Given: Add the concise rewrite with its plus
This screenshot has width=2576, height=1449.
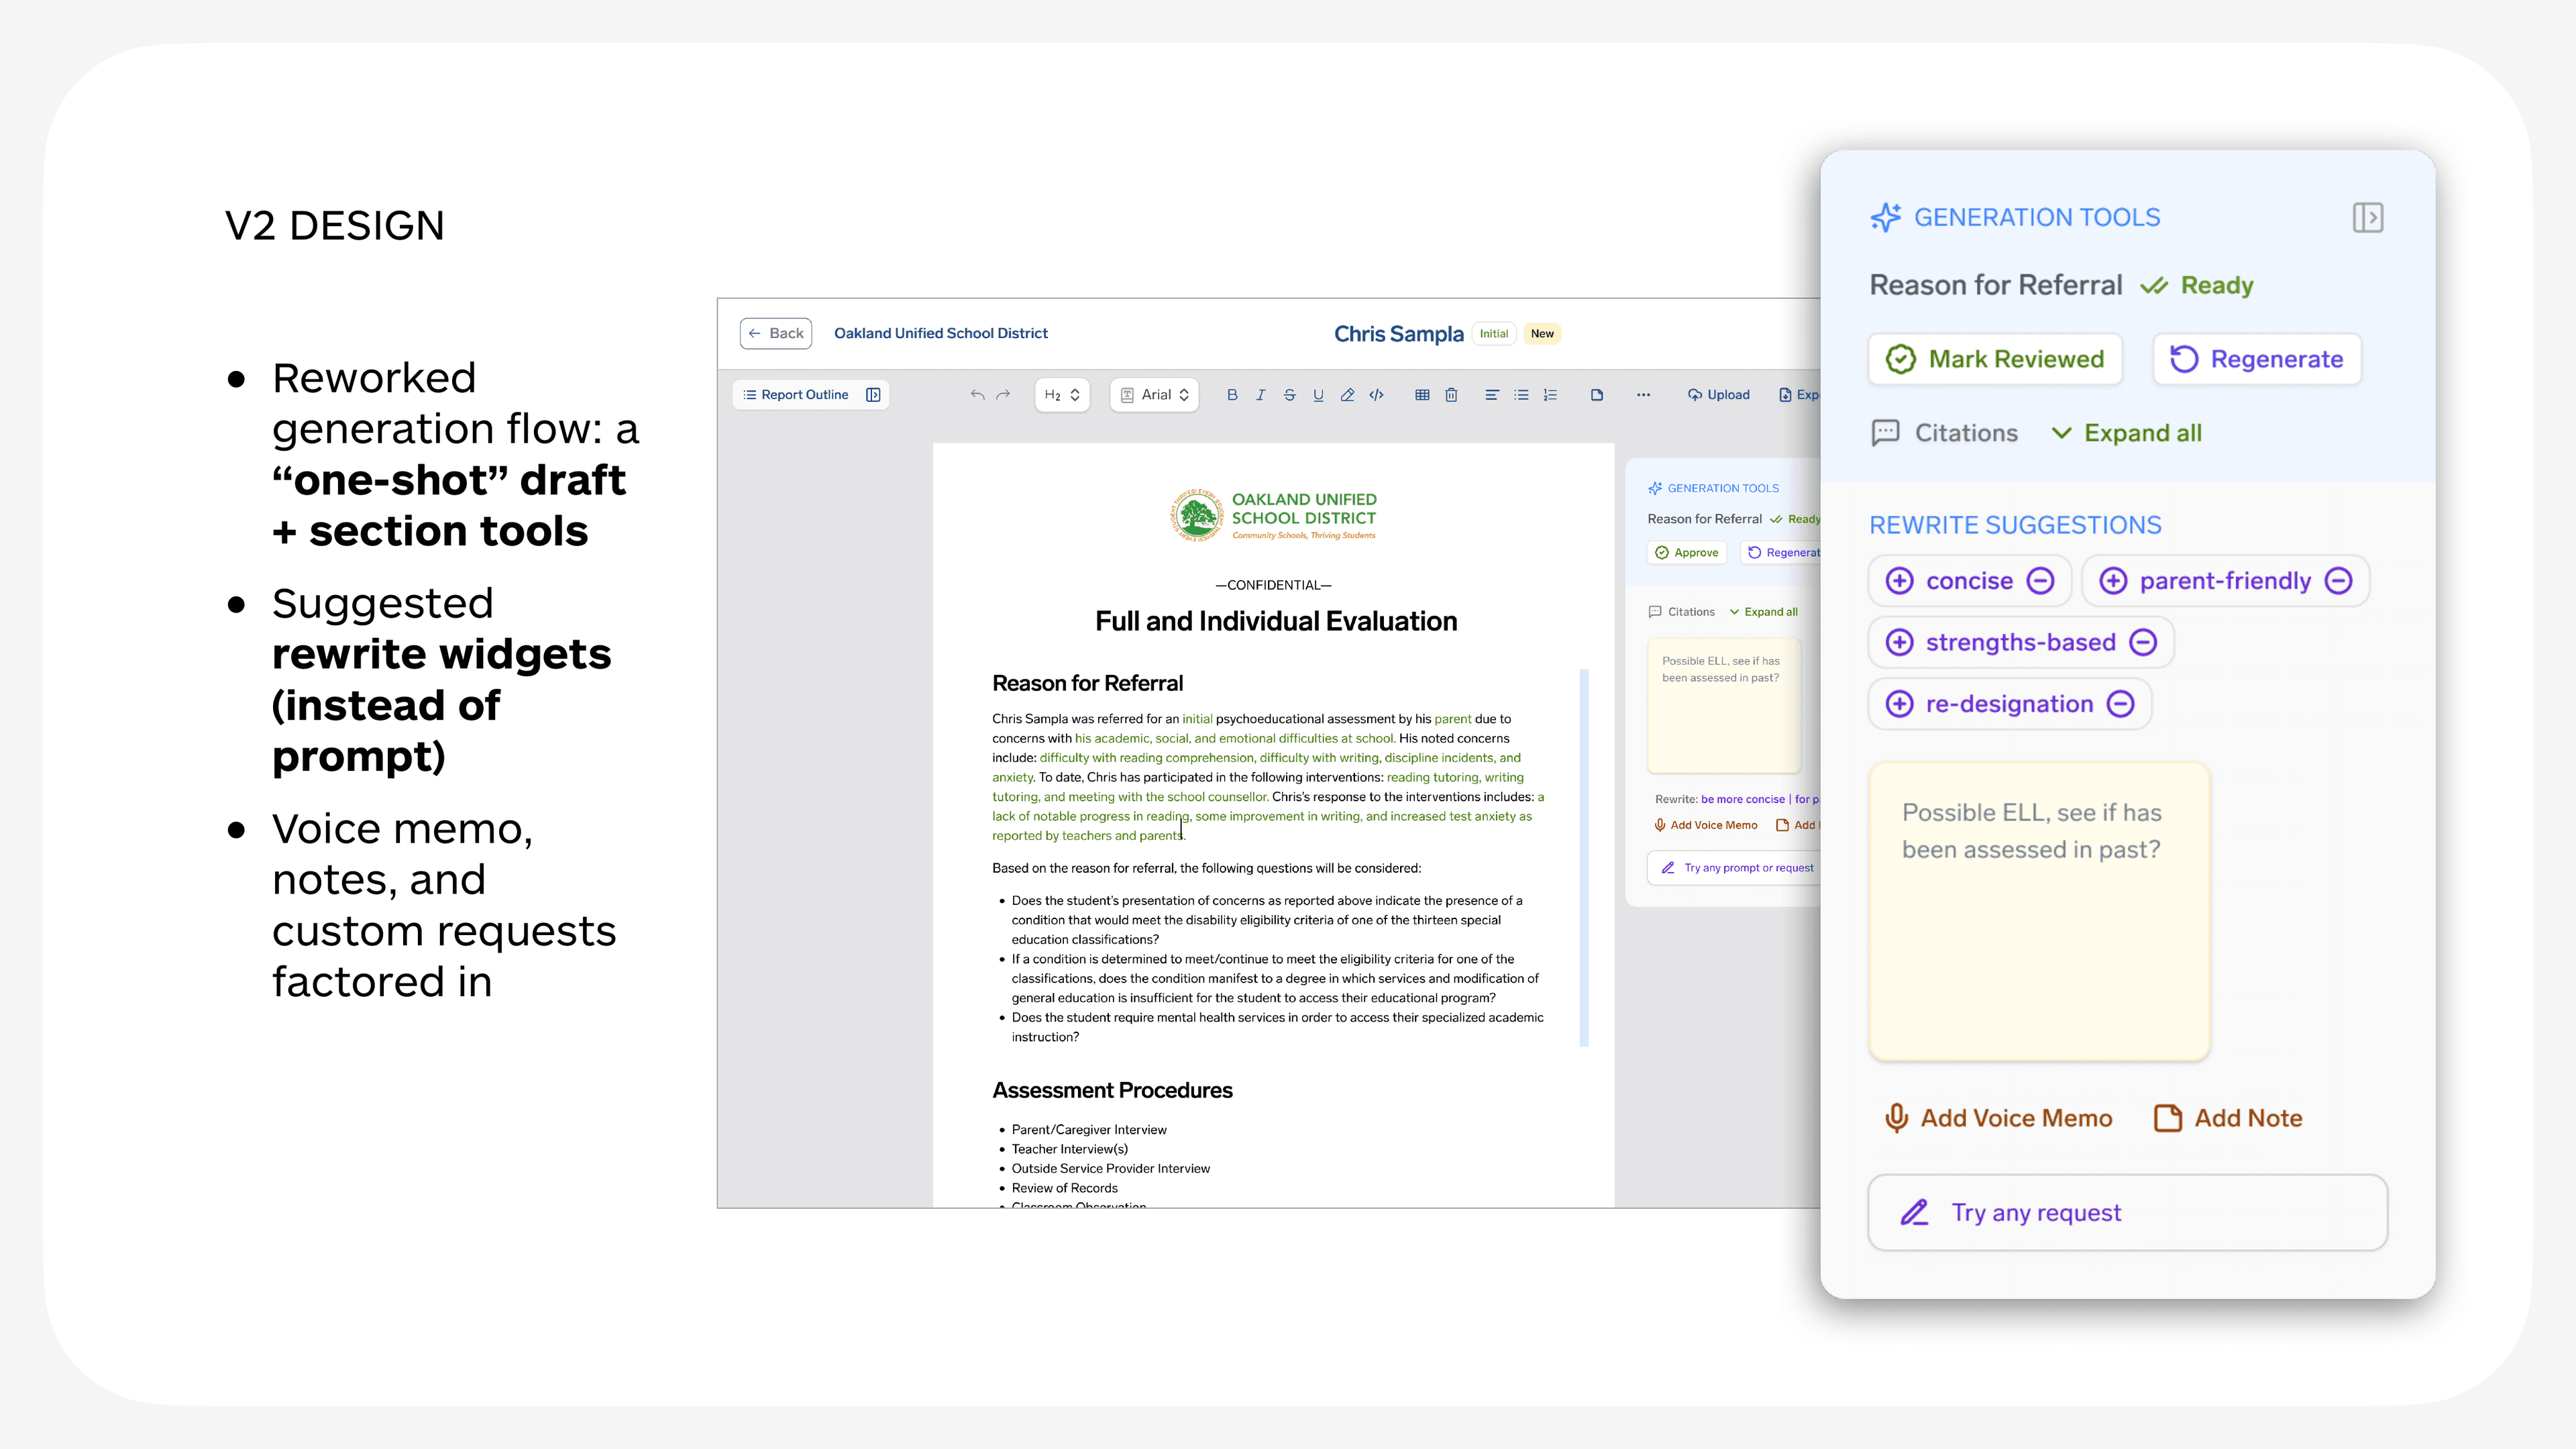Looking at the screenshot, I should click(x=1899, y=581).
